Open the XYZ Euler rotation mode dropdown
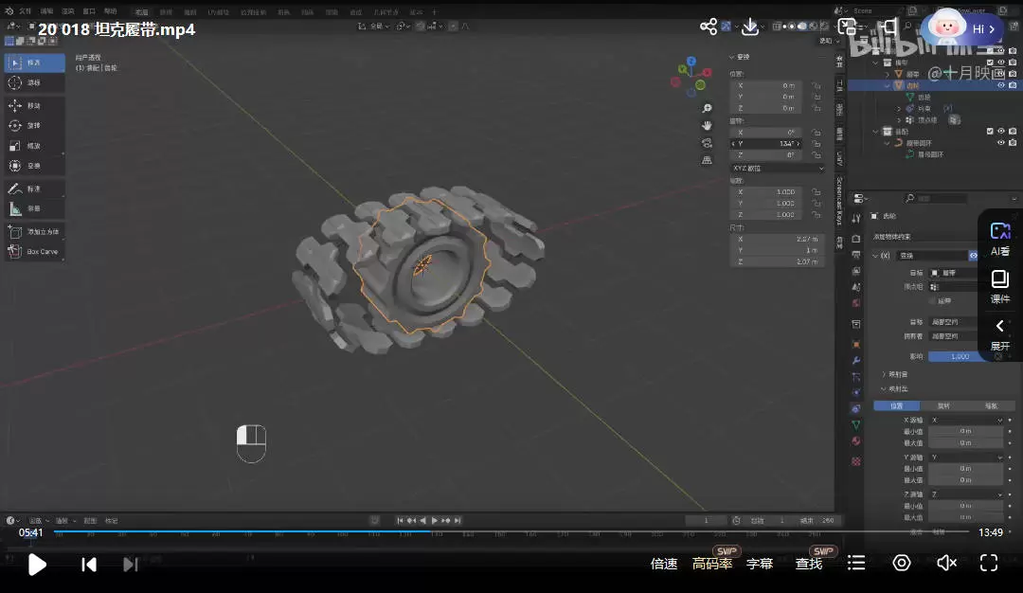This screenshot has width=1023, height=593. coord(778,169)
